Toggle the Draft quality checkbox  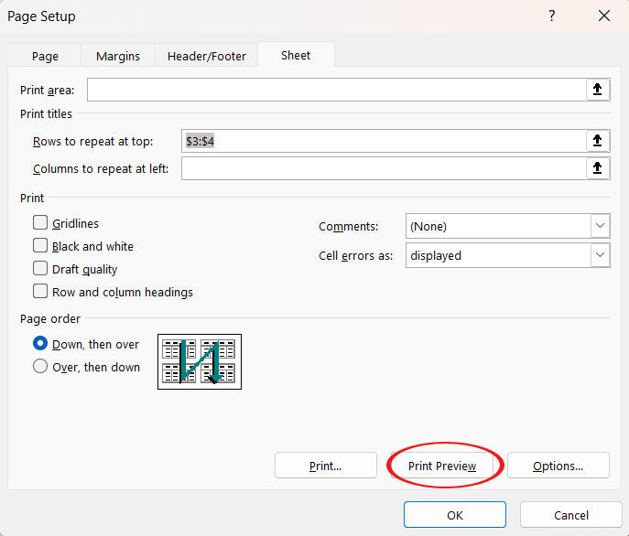40,268
